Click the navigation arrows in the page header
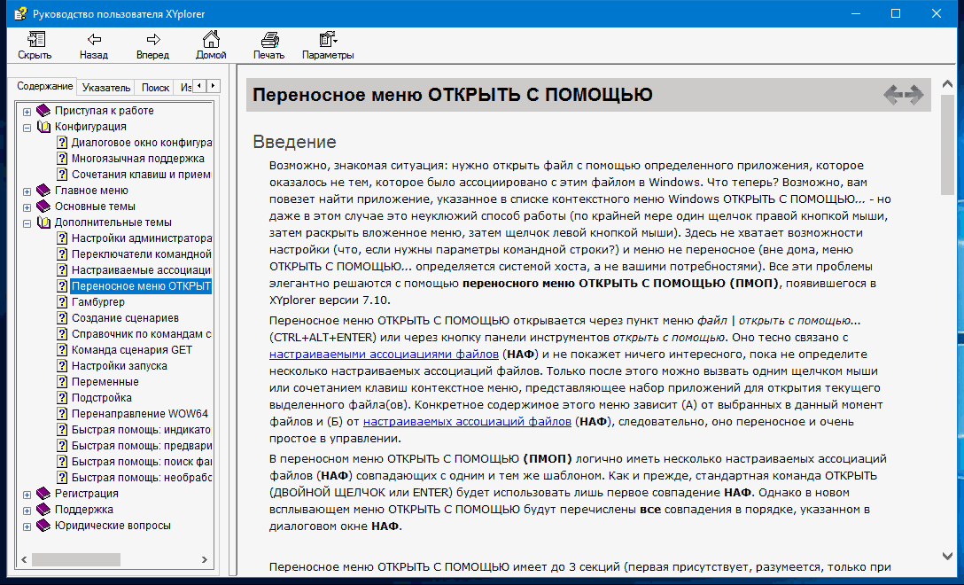Image resolution: width=964 pixels, height=585 pixels. (903, 94)
